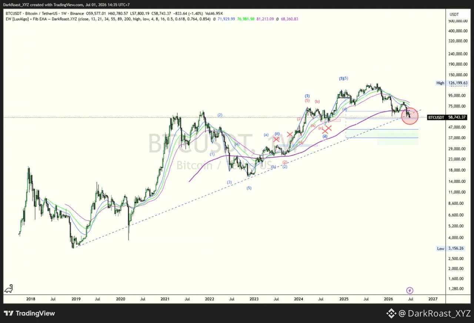Click the 29,000.00 price axis label

458,149
